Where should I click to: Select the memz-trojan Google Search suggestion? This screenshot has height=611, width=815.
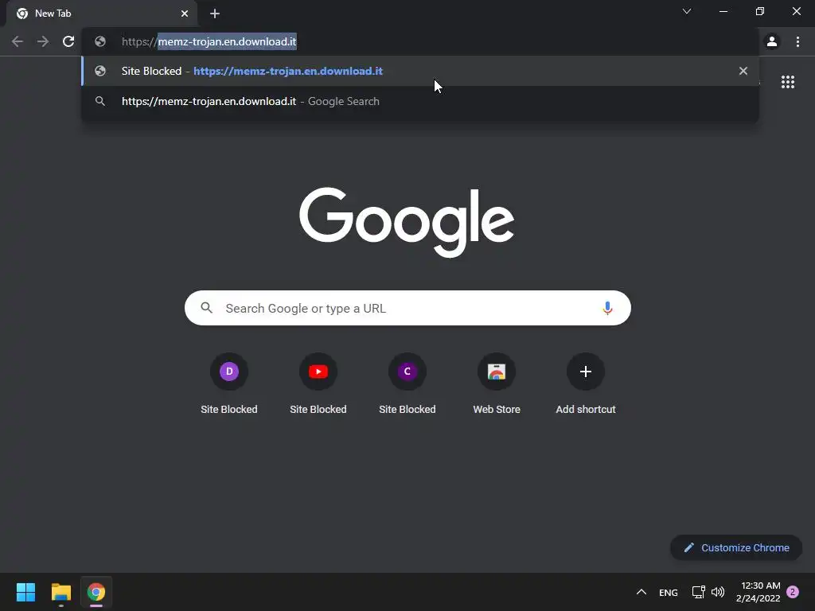click(420, 101)
